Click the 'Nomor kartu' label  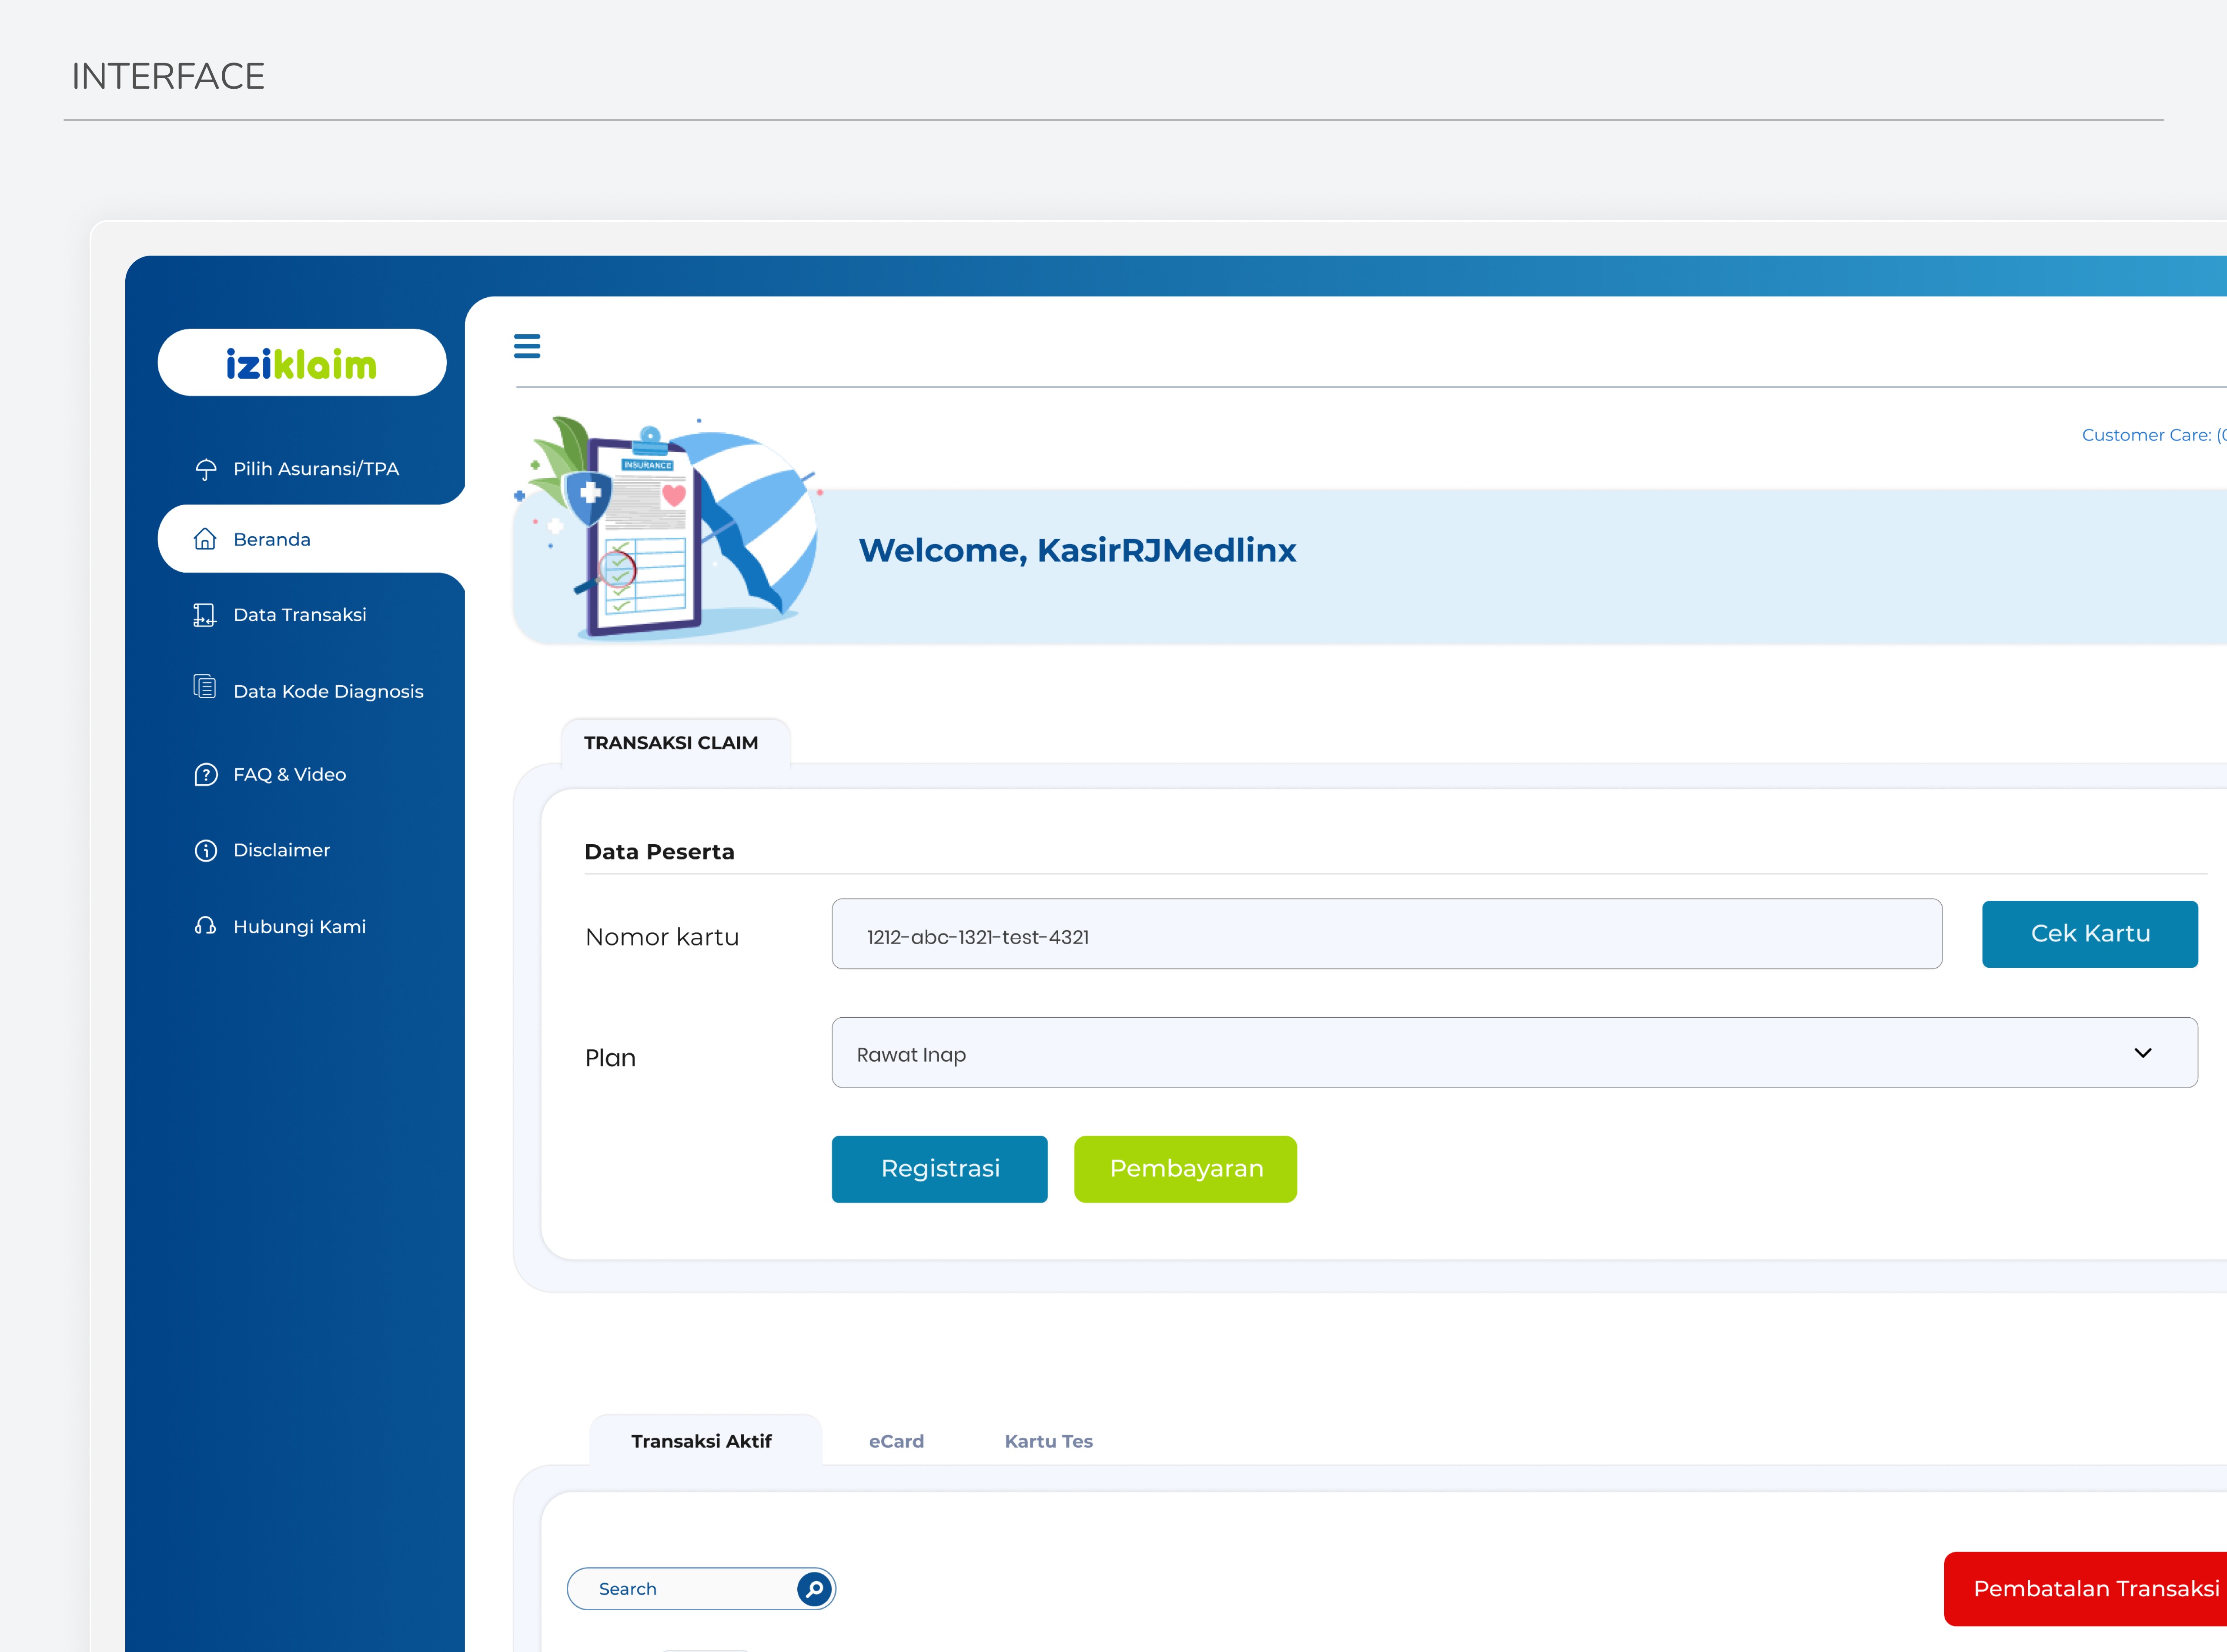click(x=662, y=937)
